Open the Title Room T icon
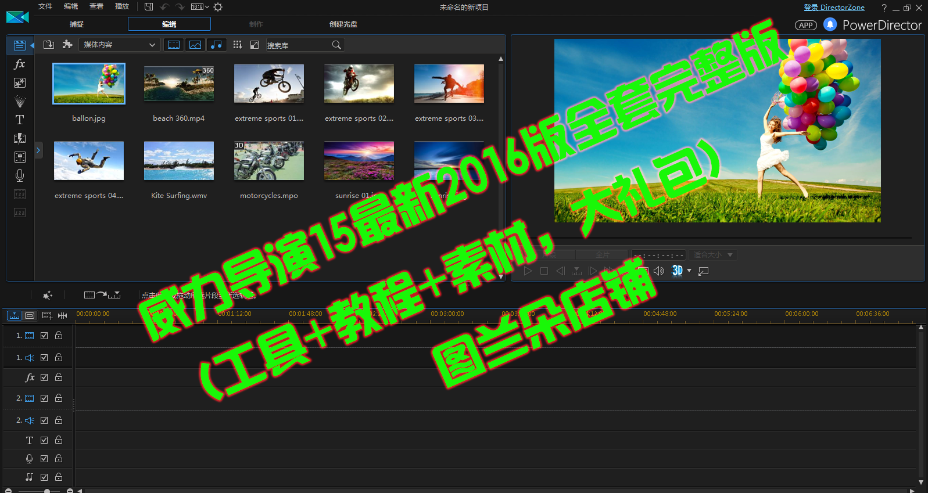Image resolution: width=928 pixels, height=493 pixels. pos(19,120)
